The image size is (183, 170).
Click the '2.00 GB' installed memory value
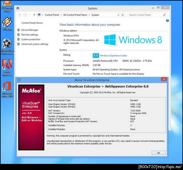tap(96, 65)
